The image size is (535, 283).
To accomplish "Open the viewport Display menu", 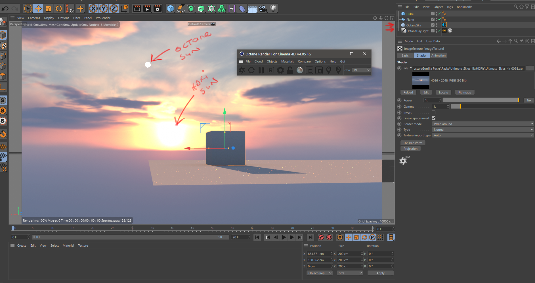I will point(49,18).
